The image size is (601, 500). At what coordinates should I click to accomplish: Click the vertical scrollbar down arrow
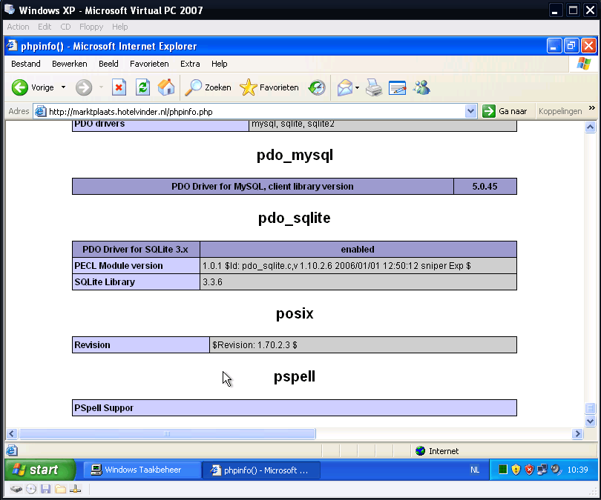point(591,421)
